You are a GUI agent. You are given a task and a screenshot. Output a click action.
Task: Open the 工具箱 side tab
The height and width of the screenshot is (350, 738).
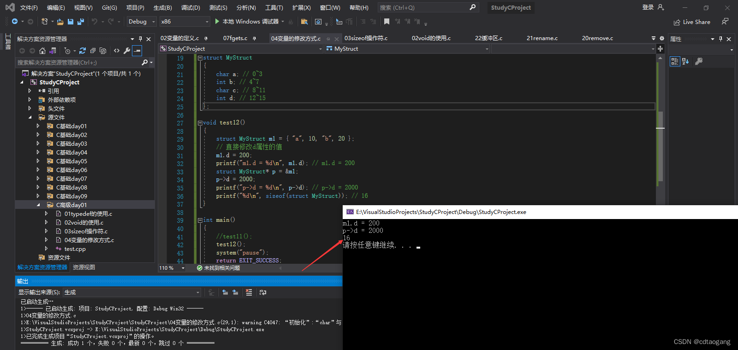pyautogui.click(x=7, y=42)
